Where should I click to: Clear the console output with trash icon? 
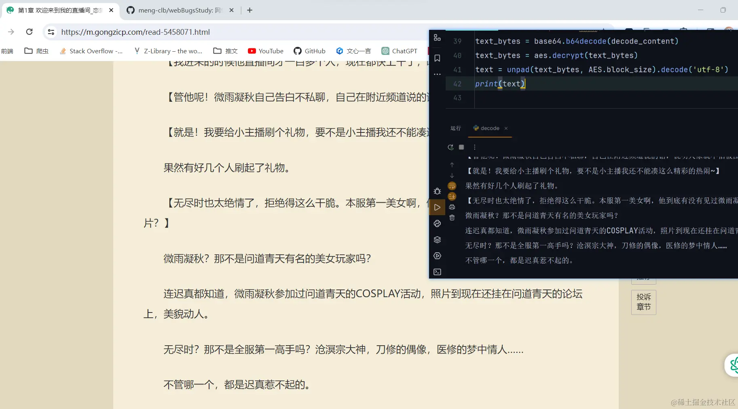pos(452,217)
